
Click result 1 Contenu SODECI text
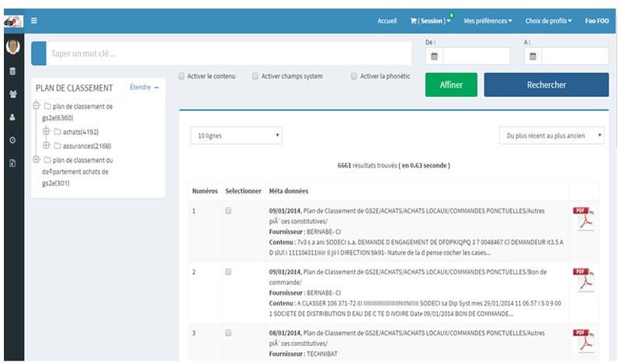click(x=416, y=247)
